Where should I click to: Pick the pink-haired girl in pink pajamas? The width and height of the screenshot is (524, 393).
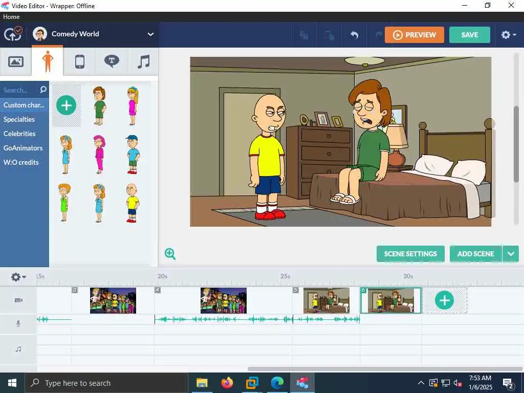click(99, 155)
